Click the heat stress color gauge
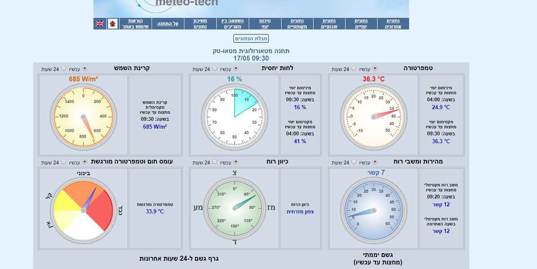 pos(83,210)
